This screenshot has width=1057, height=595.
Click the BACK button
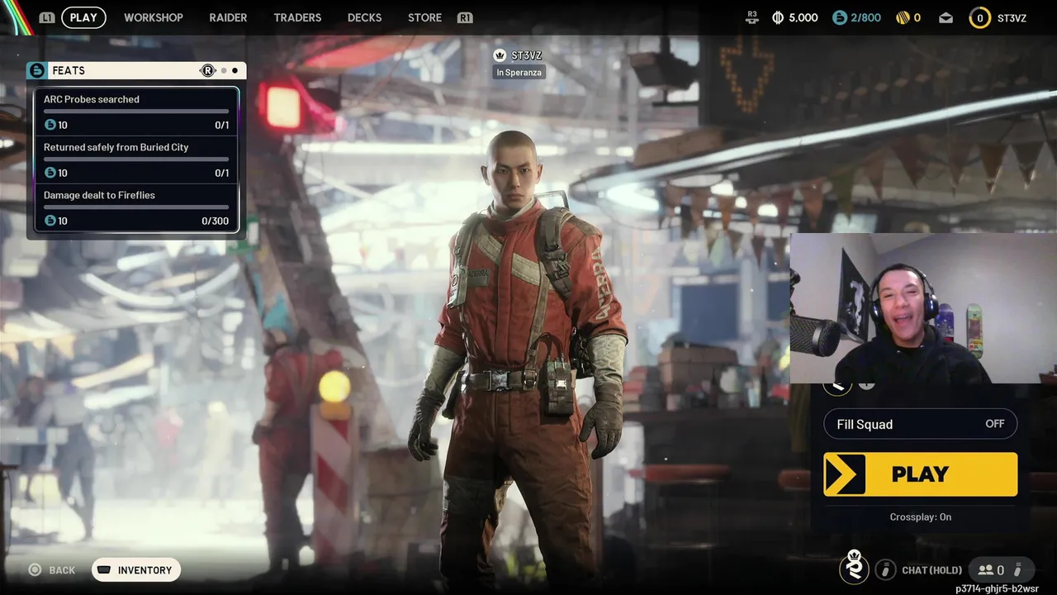coord(51,569)
